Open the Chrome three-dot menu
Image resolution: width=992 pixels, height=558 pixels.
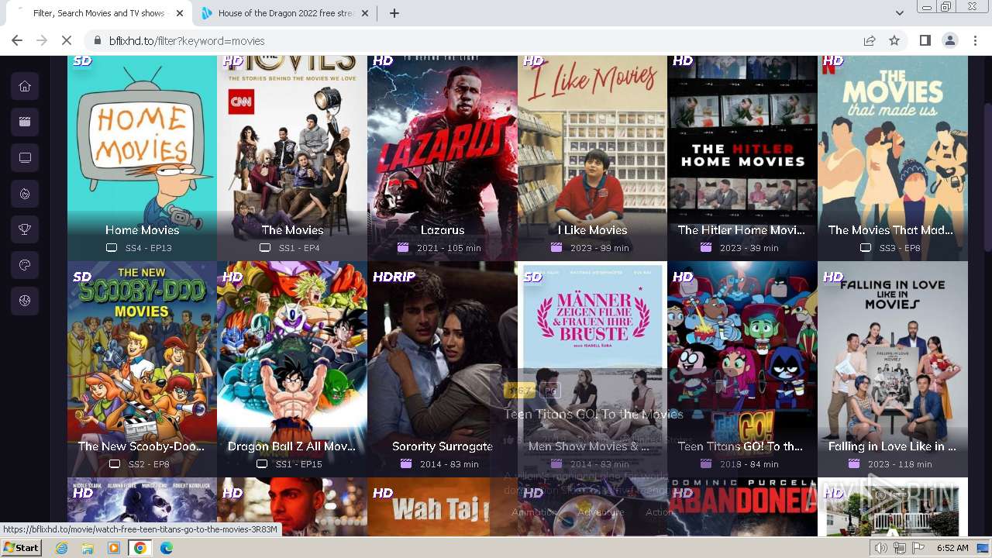[x=974, y=40]
